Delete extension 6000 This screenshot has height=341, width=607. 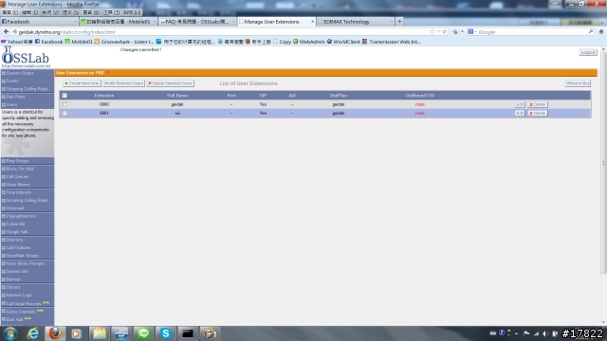pos(538,104)
